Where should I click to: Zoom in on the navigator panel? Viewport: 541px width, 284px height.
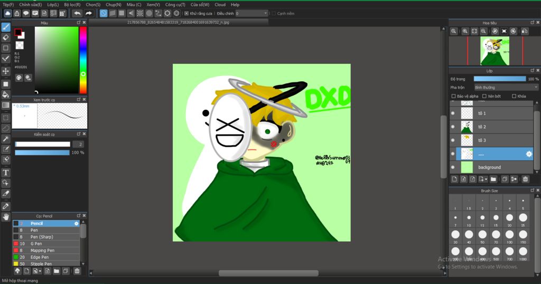(x=465, y=31)
